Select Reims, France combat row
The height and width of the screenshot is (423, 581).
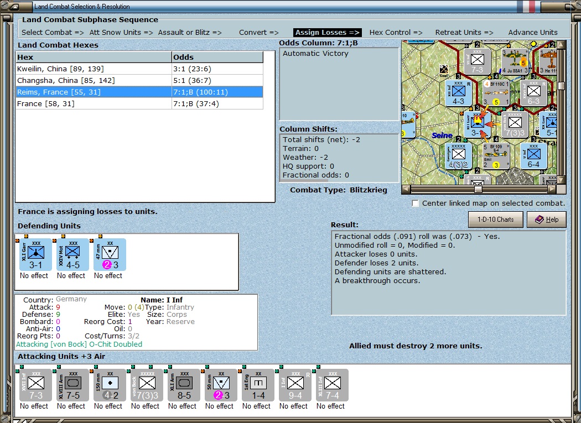(x=139, y=92)
